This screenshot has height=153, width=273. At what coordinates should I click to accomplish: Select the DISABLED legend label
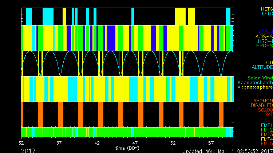262,105
